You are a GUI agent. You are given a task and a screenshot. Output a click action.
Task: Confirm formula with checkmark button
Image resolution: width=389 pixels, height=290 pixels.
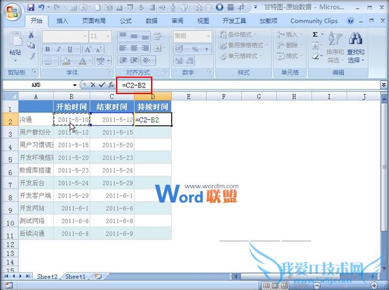102,85
